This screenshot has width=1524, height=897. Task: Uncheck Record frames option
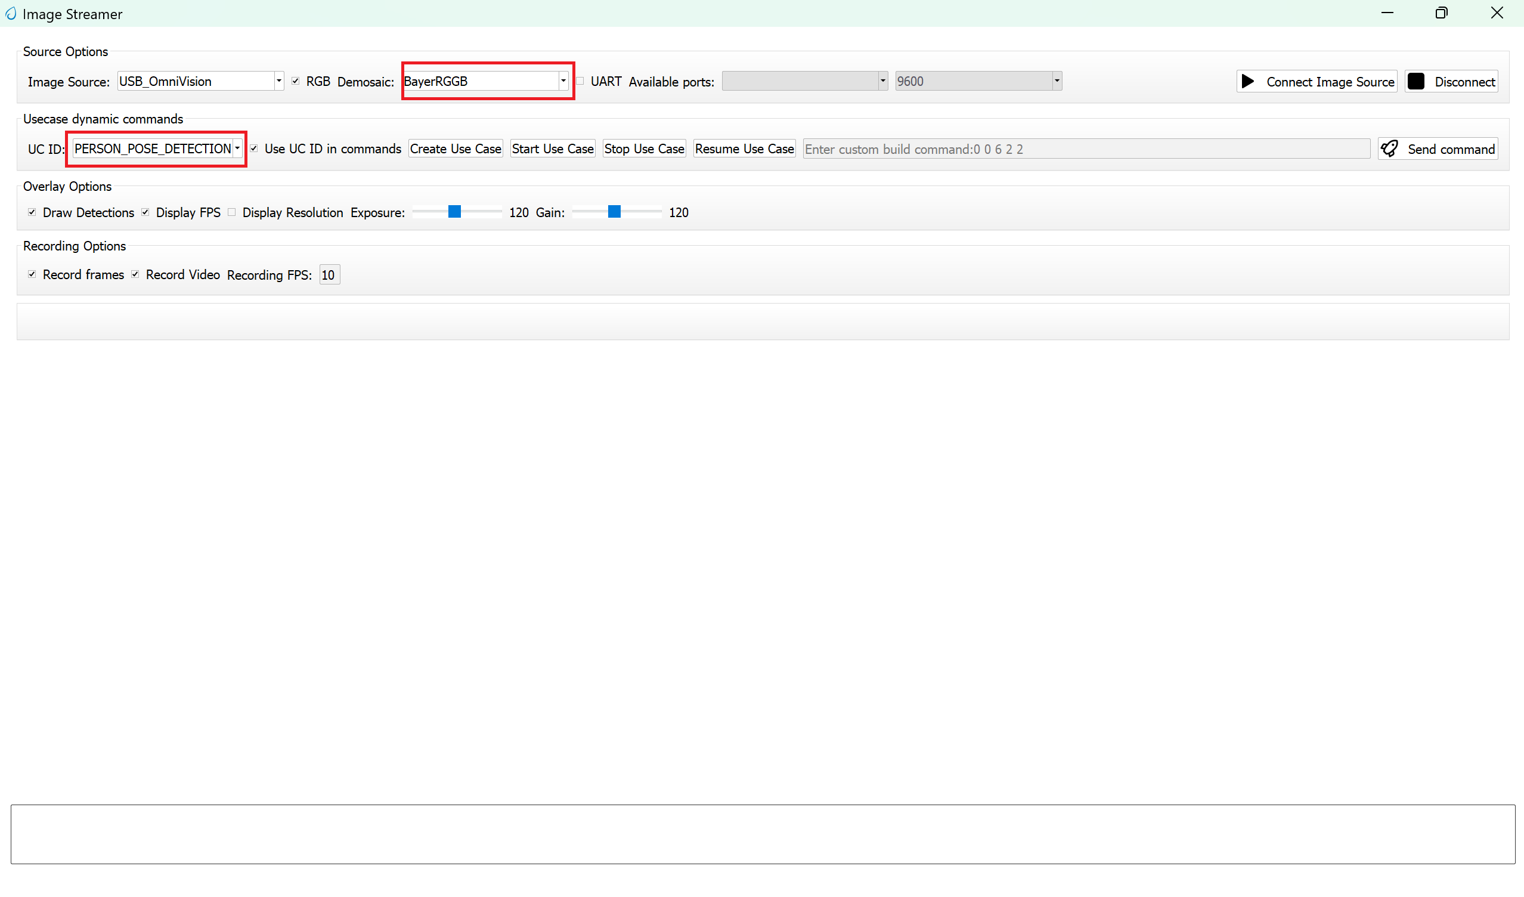pyautogui.click(x=32, y=274)
